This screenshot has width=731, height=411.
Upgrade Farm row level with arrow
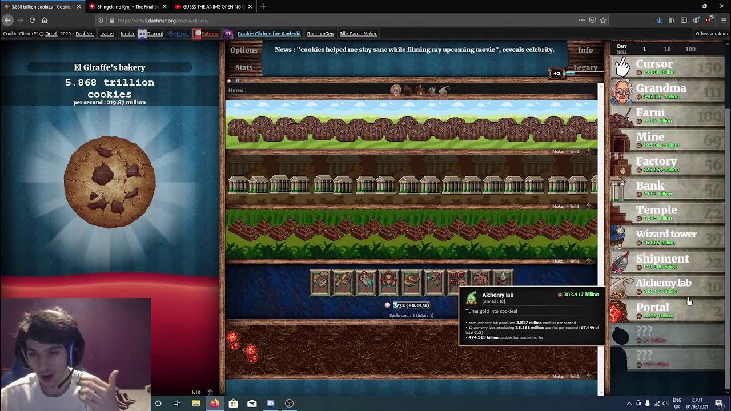tap(589, 151)
